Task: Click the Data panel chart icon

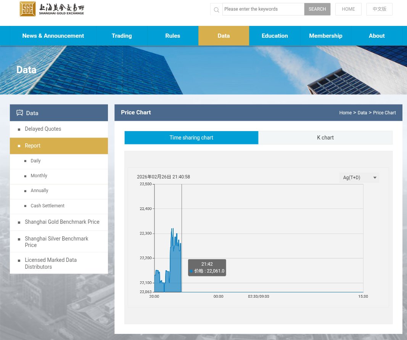Action: pos(20,113)
